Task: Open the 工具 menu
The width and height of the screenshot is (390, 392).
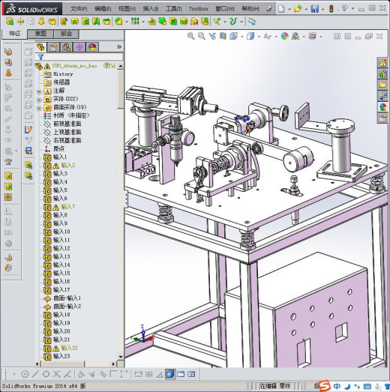Action: 173,9
